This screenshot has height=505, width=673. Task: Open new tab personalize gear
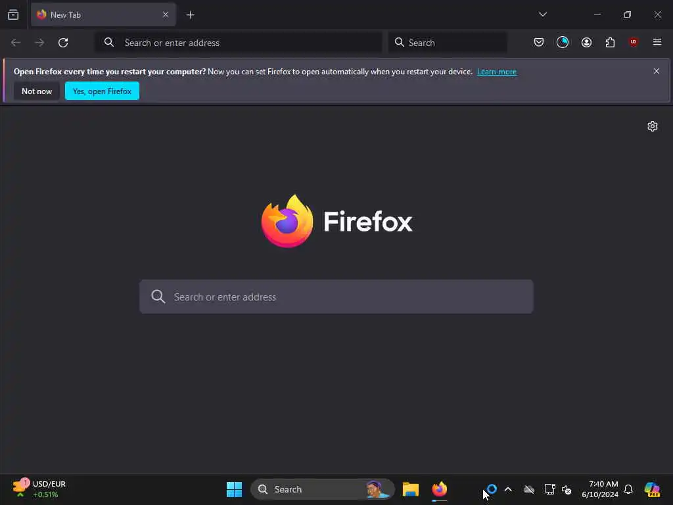click(x=653, y=126)
